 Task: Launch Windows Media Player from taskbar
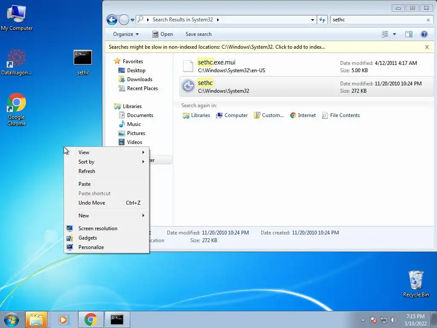(x=63, y=319)
